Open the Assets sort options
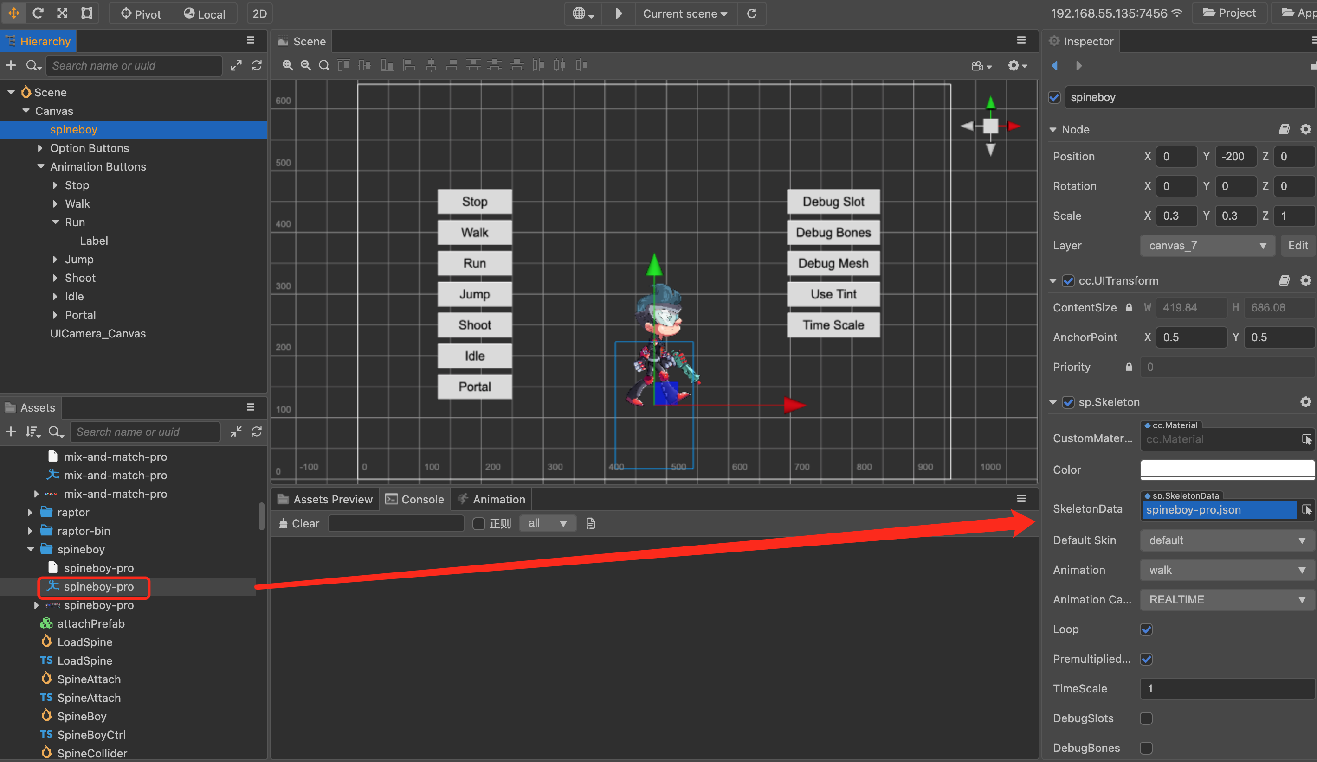Viewport: 1317px width, 762px height. 33,432
